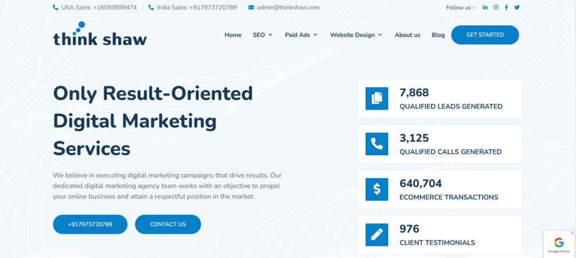The height and width of the screenshot is (258, 576).
Task: Open the Facebook social icon
Action: point(507,7)
